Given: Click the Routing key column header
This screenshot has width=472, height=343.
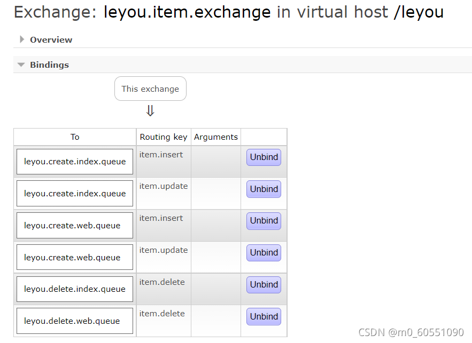Looking at the screenshot, I should 164,137.
